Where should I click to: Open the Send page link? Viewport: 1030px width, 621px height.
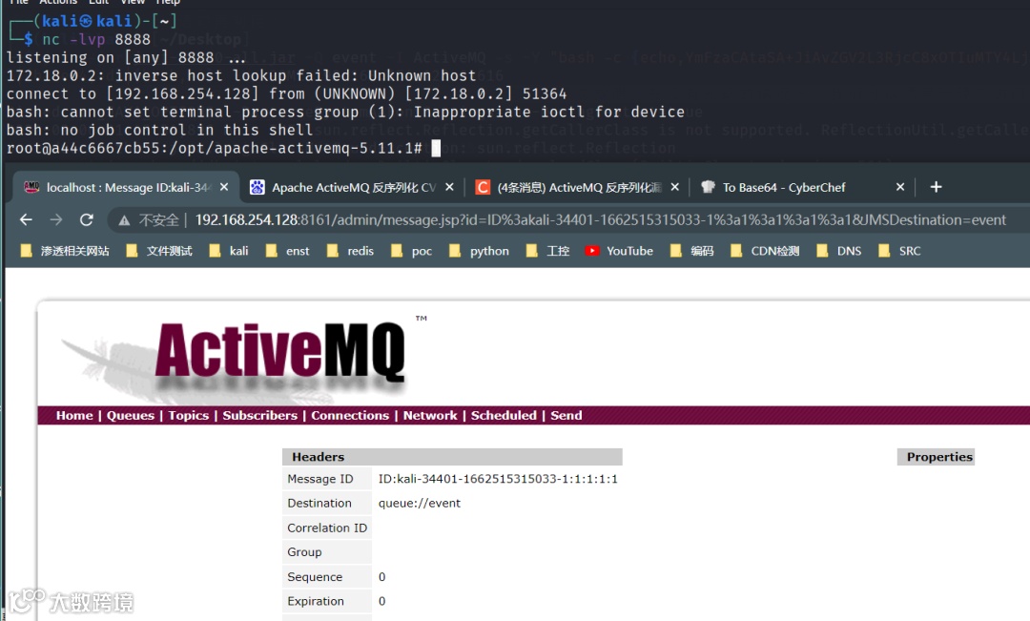pos(566,415)
